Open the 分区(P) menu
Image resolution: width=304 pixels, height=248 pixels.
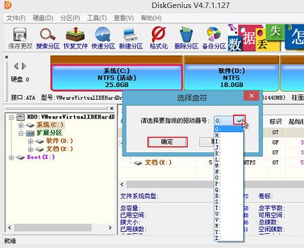pyautogui.click(x=70, y=18)
